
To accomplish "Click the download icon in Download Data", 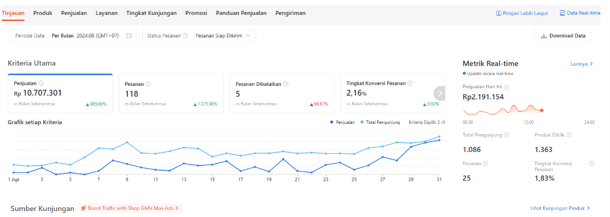I will point(544,36).
